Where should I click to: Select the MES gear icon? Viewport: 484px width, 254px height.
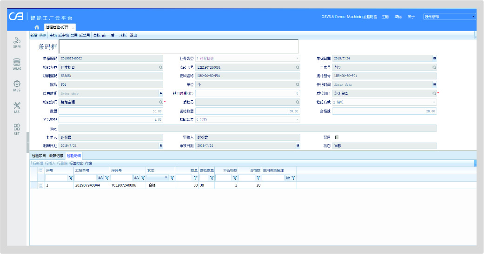point(16,85)
